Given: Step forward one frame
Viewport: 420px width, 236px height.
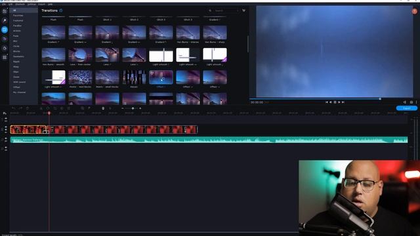Looking at the screenshot, I should (x=339, y=102).
